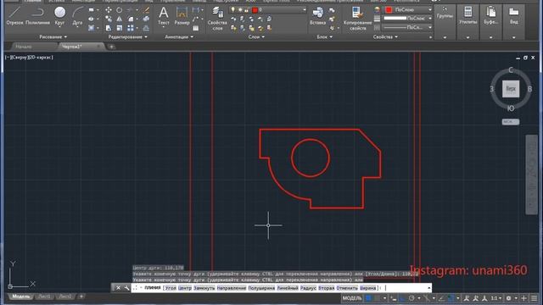Open Свойства слоя (Layer properties)

[x=217, y=18]
